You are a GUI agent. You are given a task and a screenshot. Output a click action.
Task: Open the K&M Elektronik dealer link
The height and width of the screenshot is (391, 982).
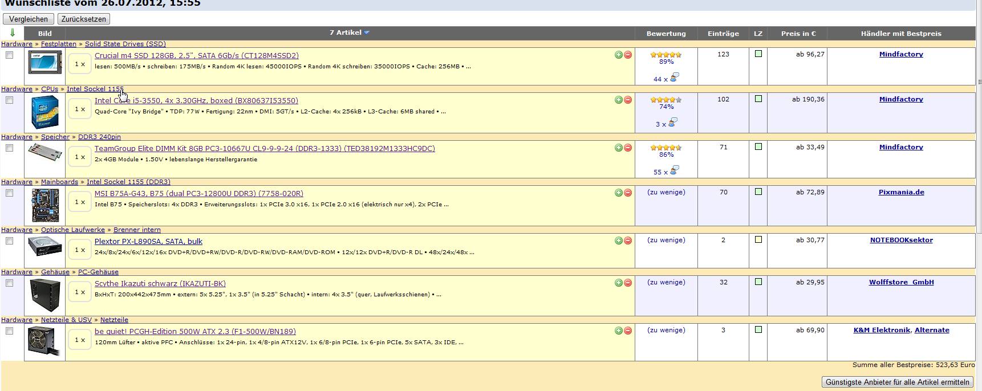coord(882,330)
